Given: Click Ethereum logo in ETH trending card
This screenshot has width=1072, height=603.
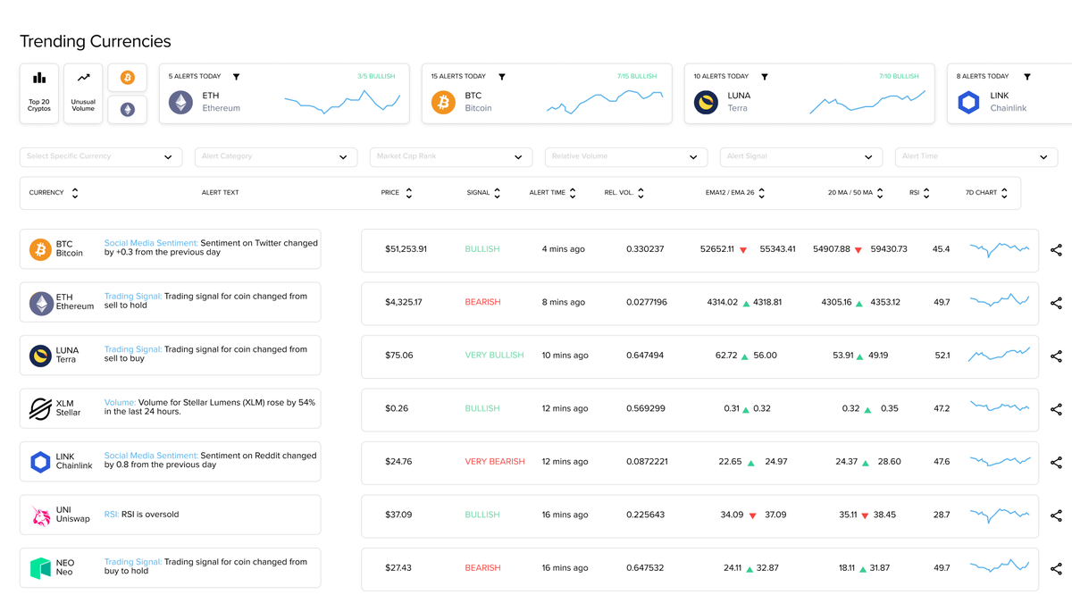Looking at the screenshot, I should pos(181,102).
